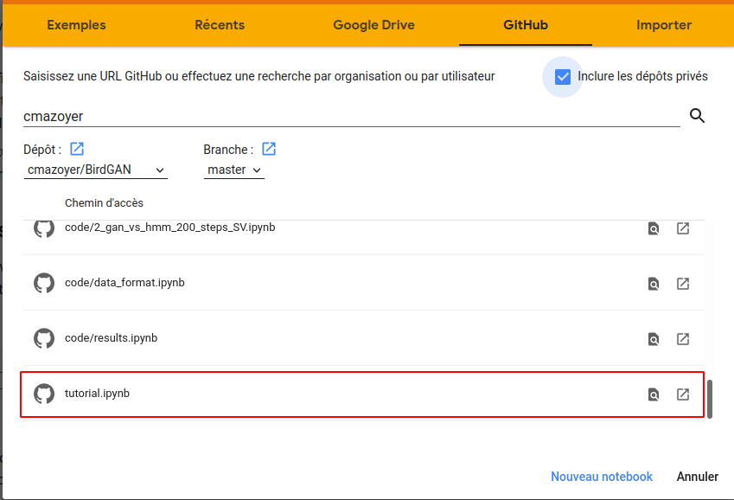734x500 pixels.
Task: Expand the master branch dropdown
Action: pyautogui.click(x=234, y=170)
